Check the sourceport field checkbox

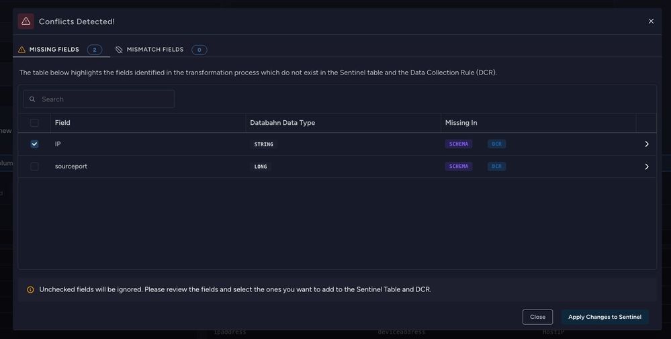point(34,166)
